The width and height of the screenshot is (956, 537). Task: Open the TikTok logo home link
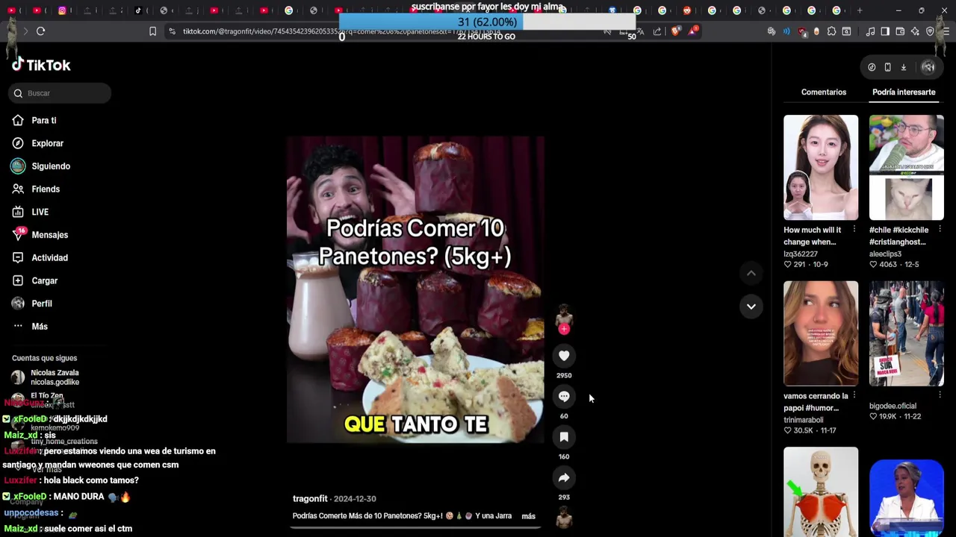41,65
